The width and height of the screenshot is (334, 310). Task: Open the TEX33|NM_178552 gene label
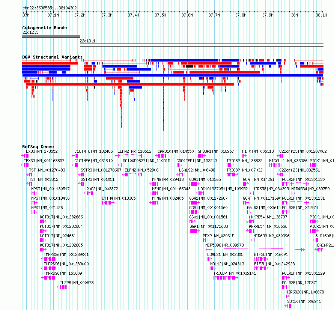pos(41,151)
